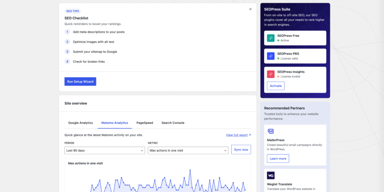The width and height of the screenshot is (384, 192).
Task: Click the Run Setup Wizard button
Action: [x=80, y=81]
